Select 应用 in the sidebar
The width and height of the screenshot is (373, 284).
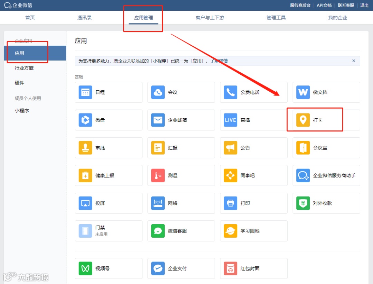[35, 53]
